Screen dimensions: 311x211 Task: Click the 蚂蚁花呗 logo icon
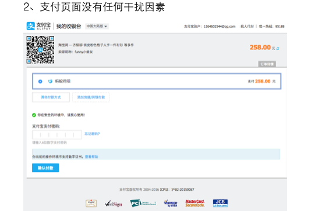tap(50, 81)
